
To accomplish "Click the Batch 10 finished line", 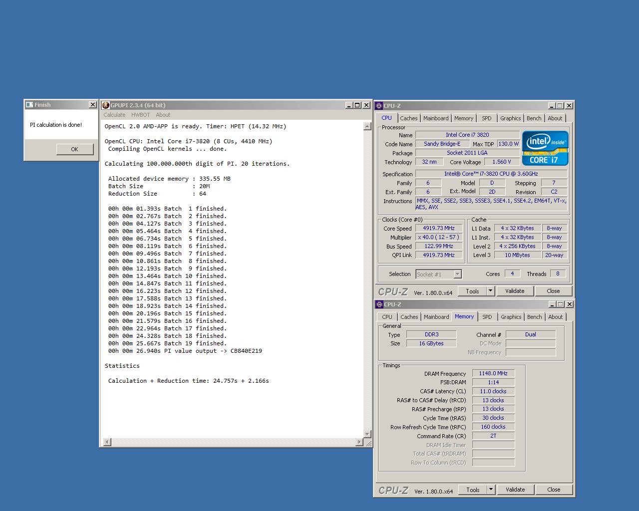I will pos(167,276).
